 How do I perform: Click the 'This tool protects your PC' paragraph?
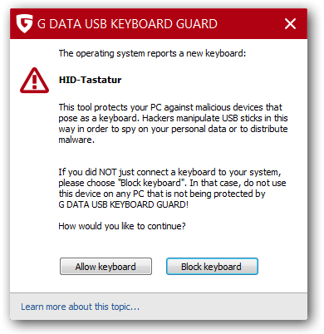(173, 123)
